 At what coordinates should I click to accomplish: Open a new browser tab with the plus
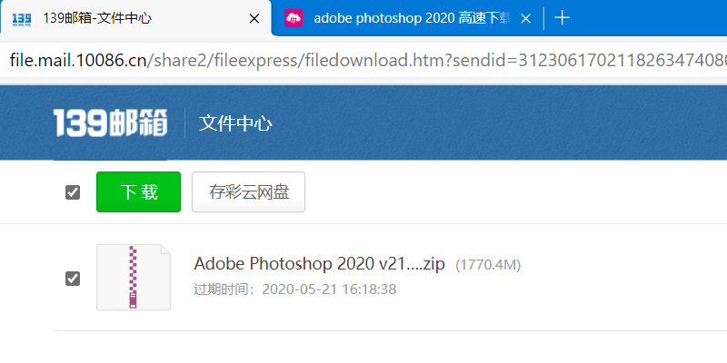(x=562, y=18)
